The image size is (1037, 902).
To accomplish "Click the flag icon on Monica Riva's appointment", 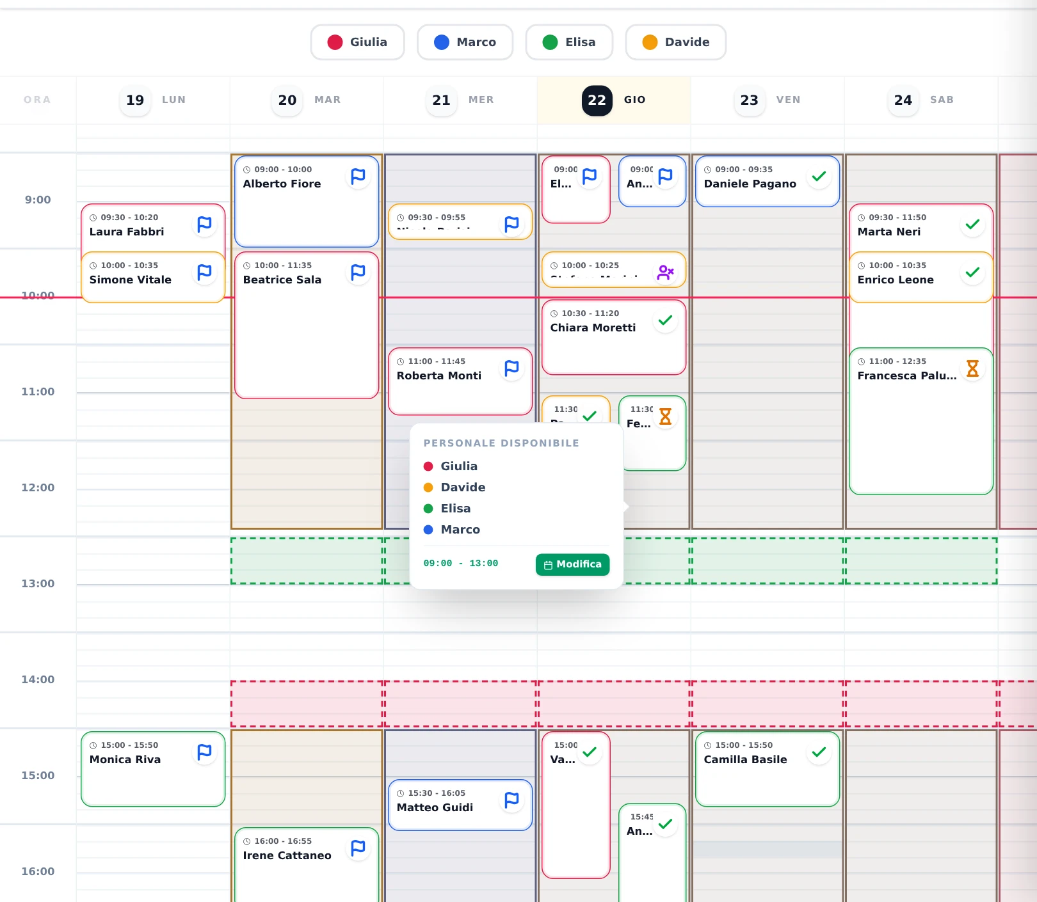I will click(204, 752).
